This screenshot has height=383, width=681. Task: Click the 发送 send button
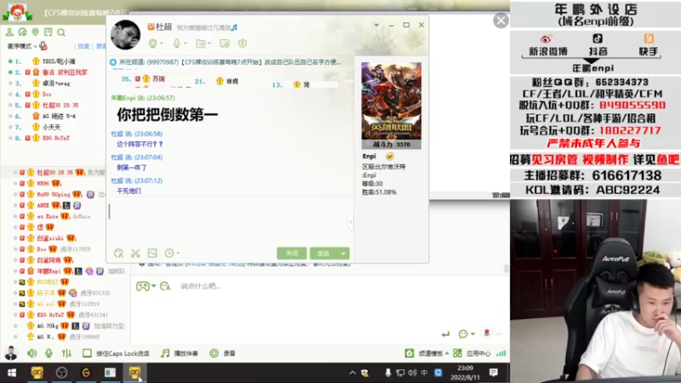pos(324,253)
